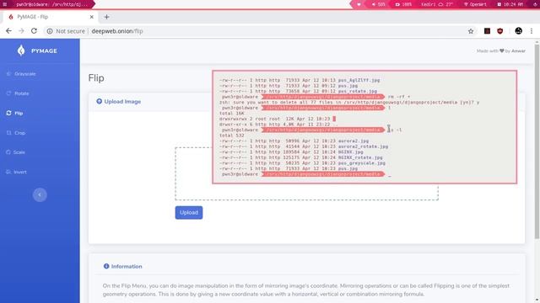The image size is (540, 303).
Task: Go back with browser back arrow
Action: point(8,31)
